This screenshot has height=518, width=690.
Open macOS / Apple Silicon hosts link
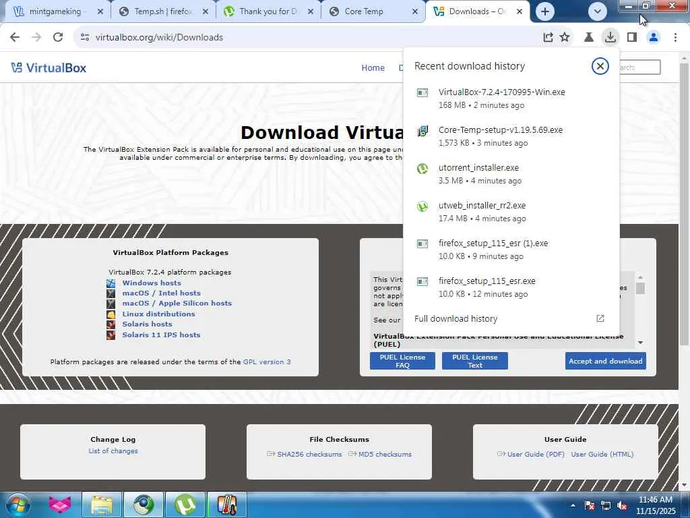[x=177, y=303]
